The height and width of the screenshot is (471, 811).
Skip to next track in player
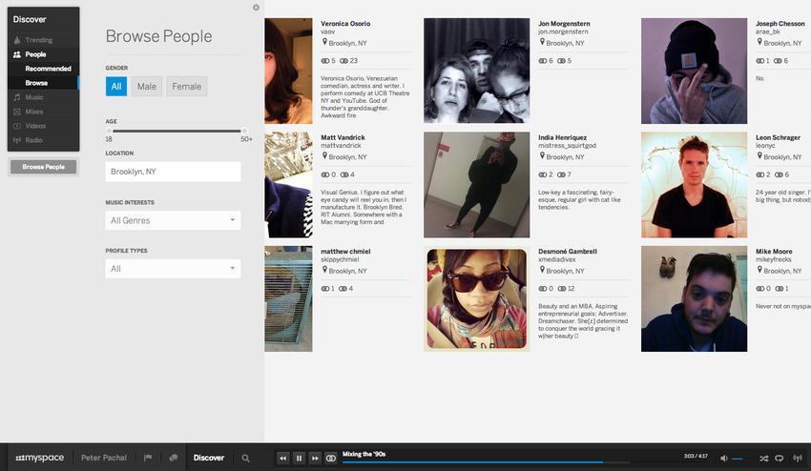pos(315,458)
